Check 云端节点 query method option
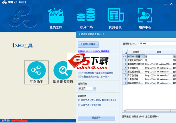Screen dimensions: 176x123 [x=79, y=105]
